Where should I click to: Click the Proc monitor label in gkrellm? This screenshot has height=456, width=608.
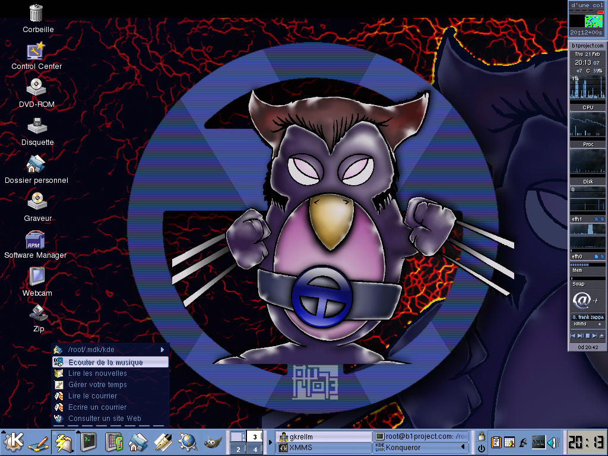click(588, 144)
